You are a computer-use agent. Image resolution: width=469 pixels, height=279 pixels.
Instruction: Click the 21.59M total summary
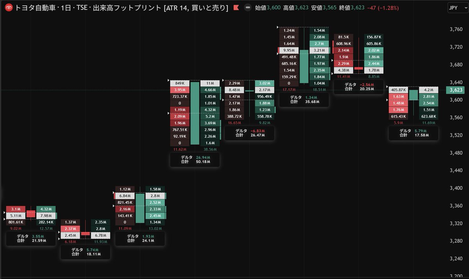coord(38,240)
